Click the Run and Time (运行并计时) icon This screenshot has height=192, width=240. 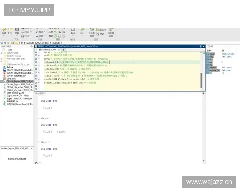(111, 30)
